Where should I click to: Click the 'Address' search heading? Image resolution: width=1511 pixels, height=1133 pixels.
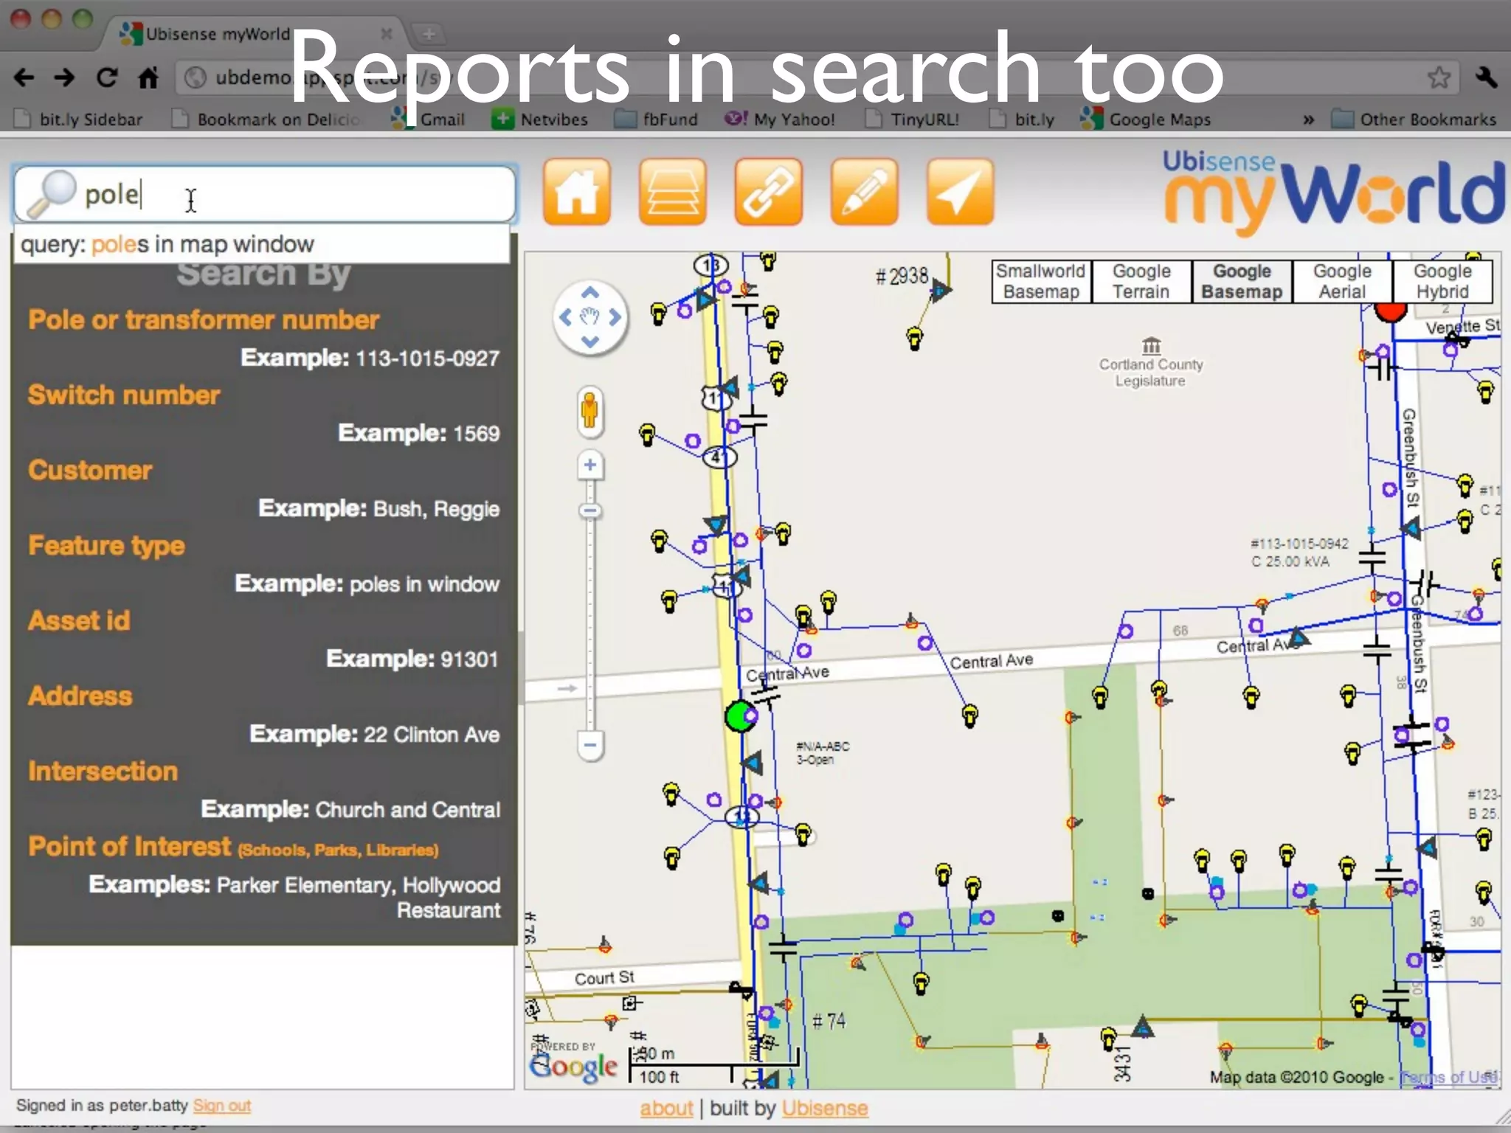tap(80, 696)
